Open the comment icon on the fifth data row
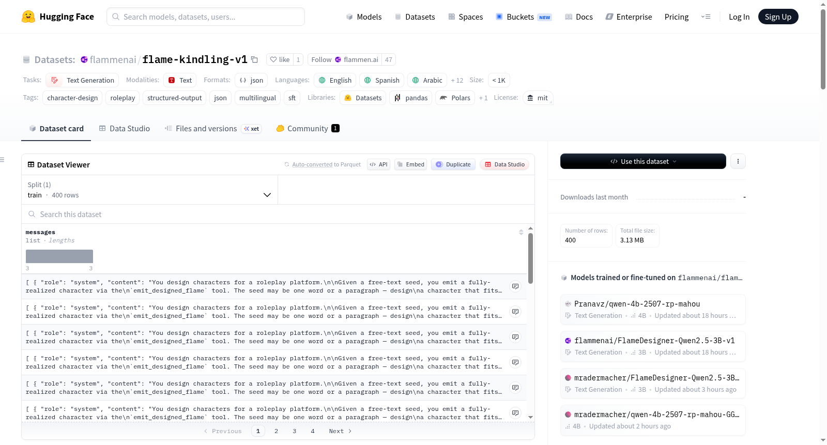827x445 pixels. [515, 388]
